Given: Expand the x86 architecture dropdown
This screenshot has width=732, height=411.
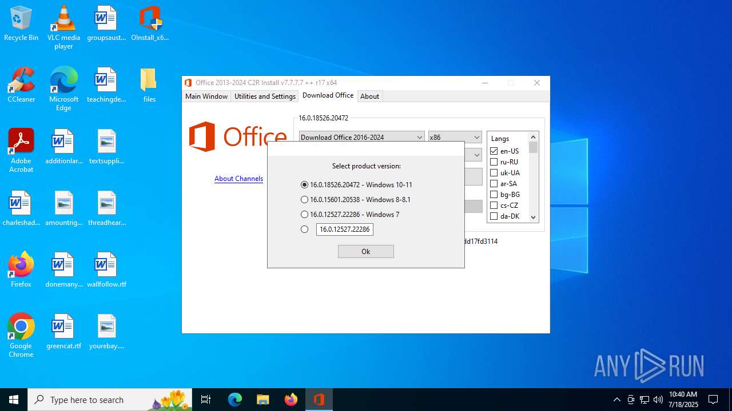Looking at the screenshot, I should [455, 137].
